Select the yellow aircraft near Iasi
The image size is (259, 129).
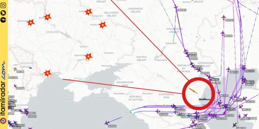[x=15, y=69]
